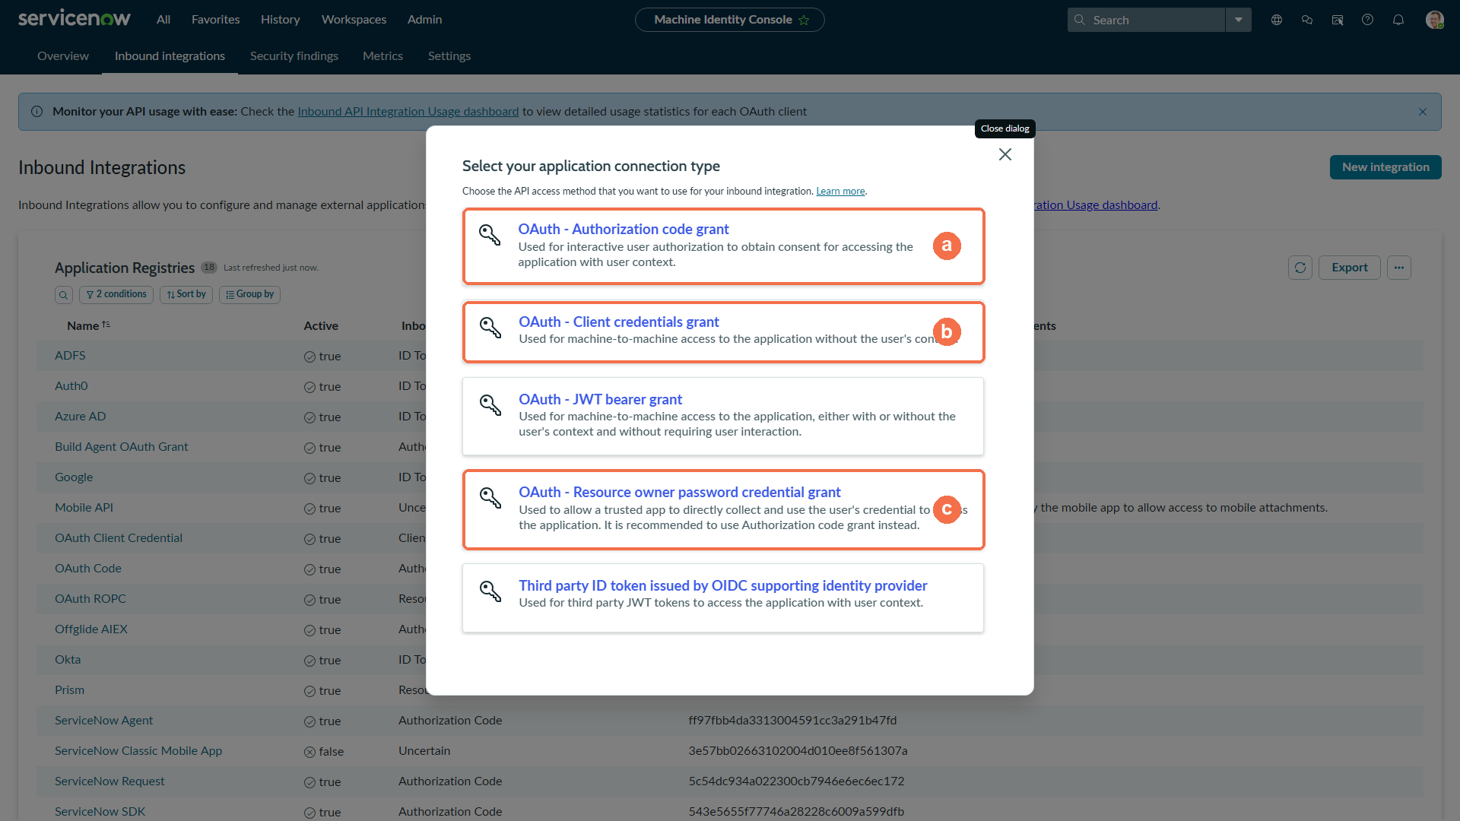Open the Sort by options

pyautogui.click(x=186, y=295)
